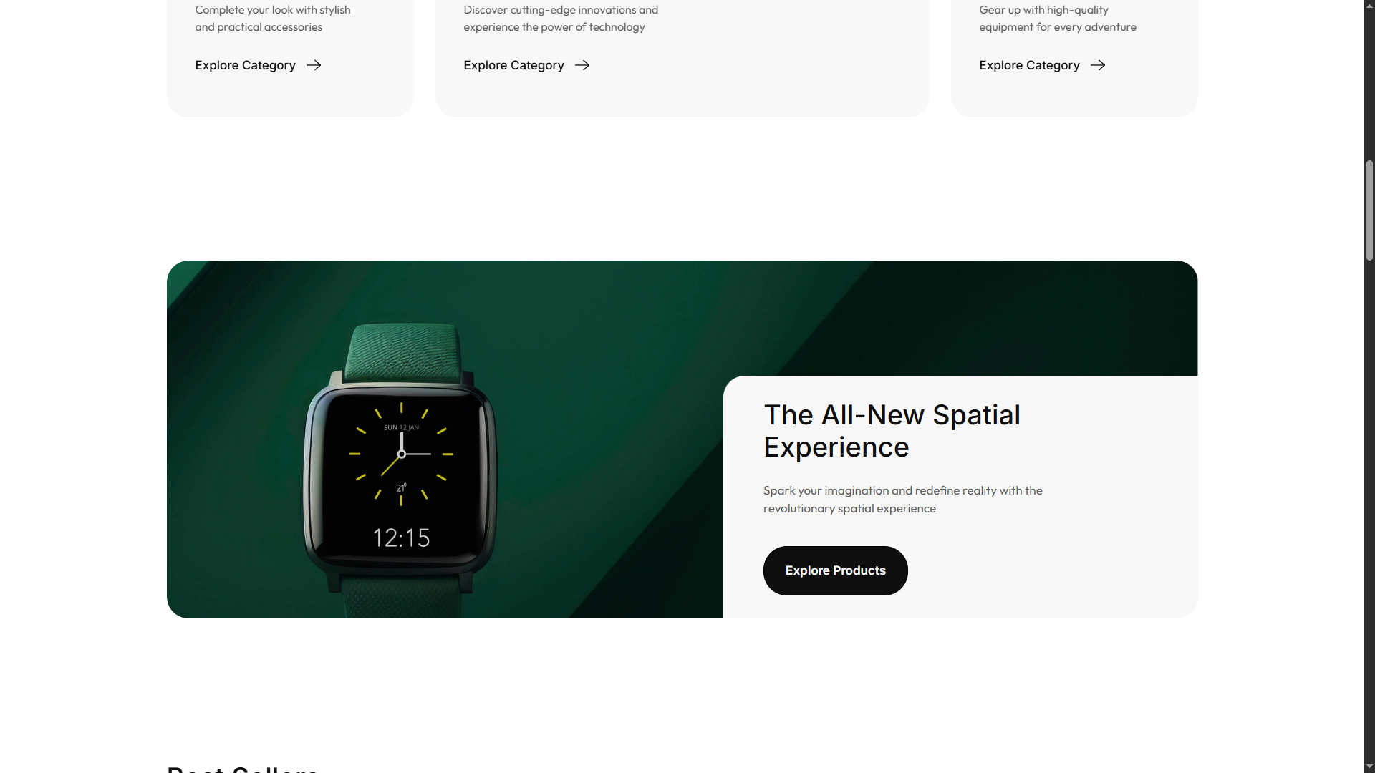Click the Explore Products button
The height and width of the screenshot is (773, 1375).
[835, 570]
